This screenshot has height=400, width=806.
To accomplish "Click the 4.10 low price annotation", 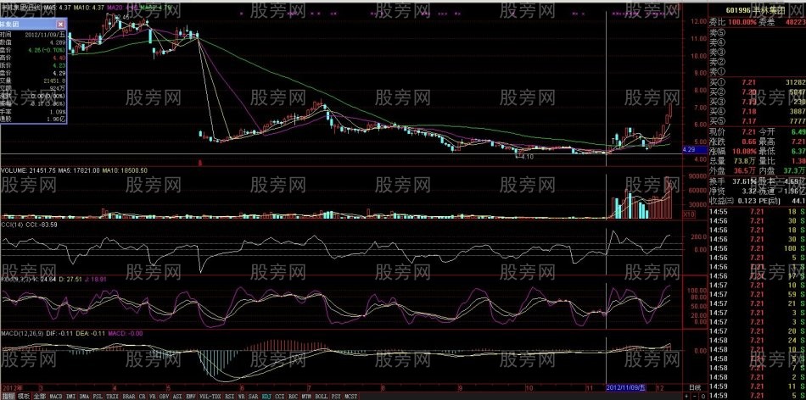I will coord(525,157).
